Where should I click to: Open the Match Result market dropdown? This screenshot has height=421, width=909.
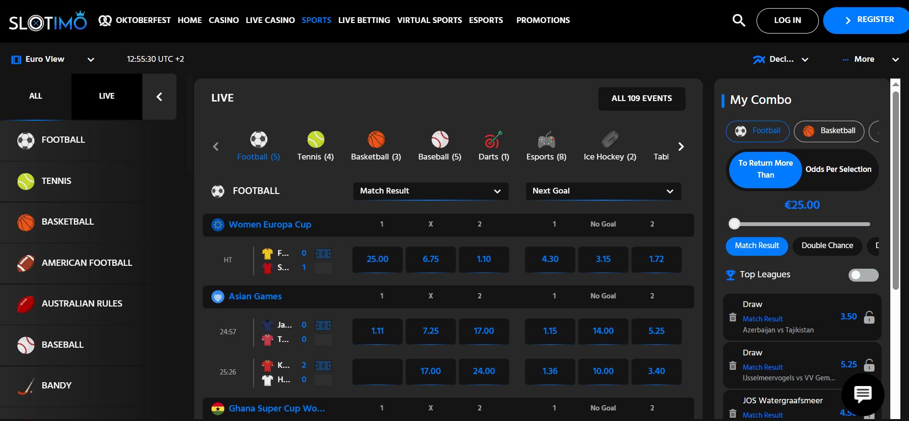click(431, 191)
